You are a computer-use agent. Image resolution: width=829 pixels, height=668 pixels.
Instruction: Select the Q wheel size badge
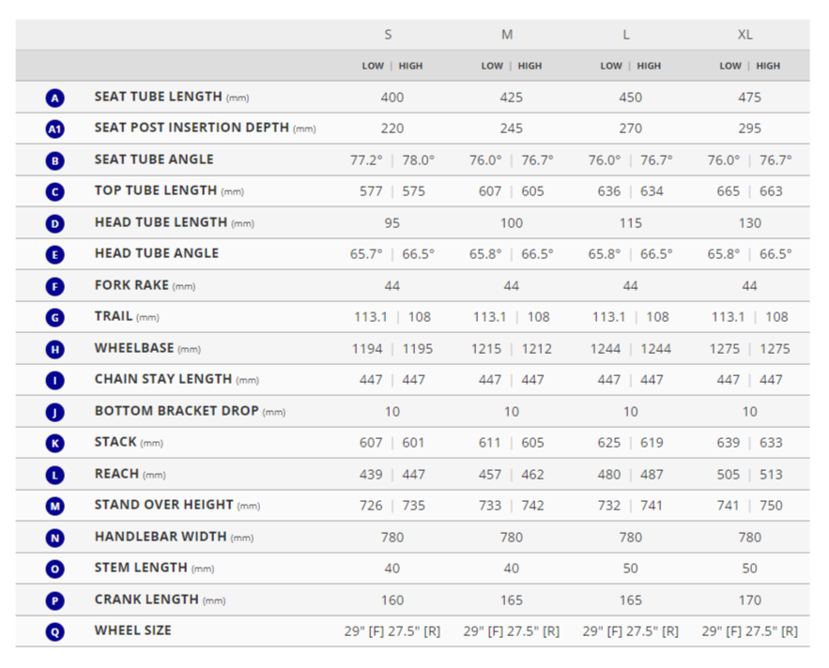[55, 631]
